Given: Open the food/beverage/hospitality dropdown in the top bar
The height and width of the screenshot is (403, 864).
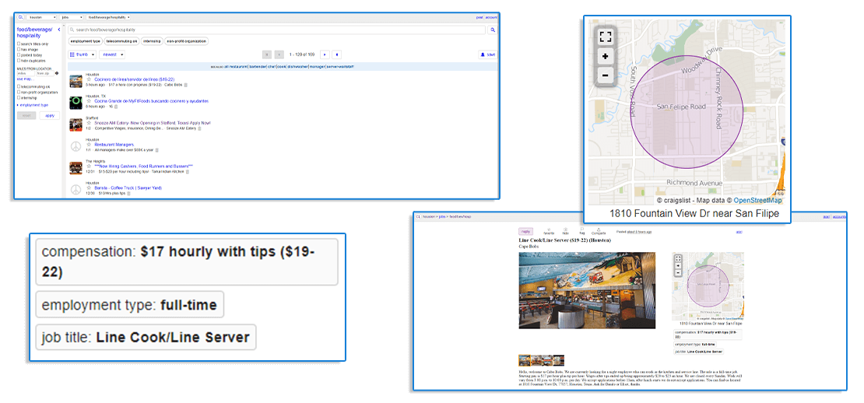Looking at the screenshot, I should [108, 18].
